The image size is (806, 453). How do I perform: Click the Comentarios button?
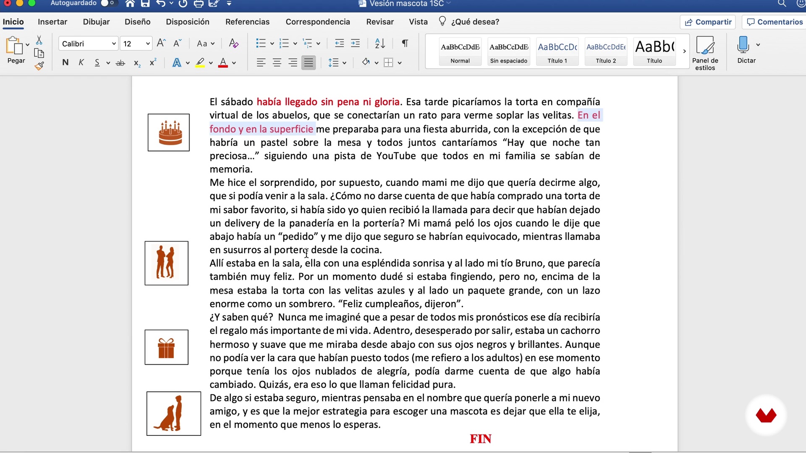coord(775,22)
